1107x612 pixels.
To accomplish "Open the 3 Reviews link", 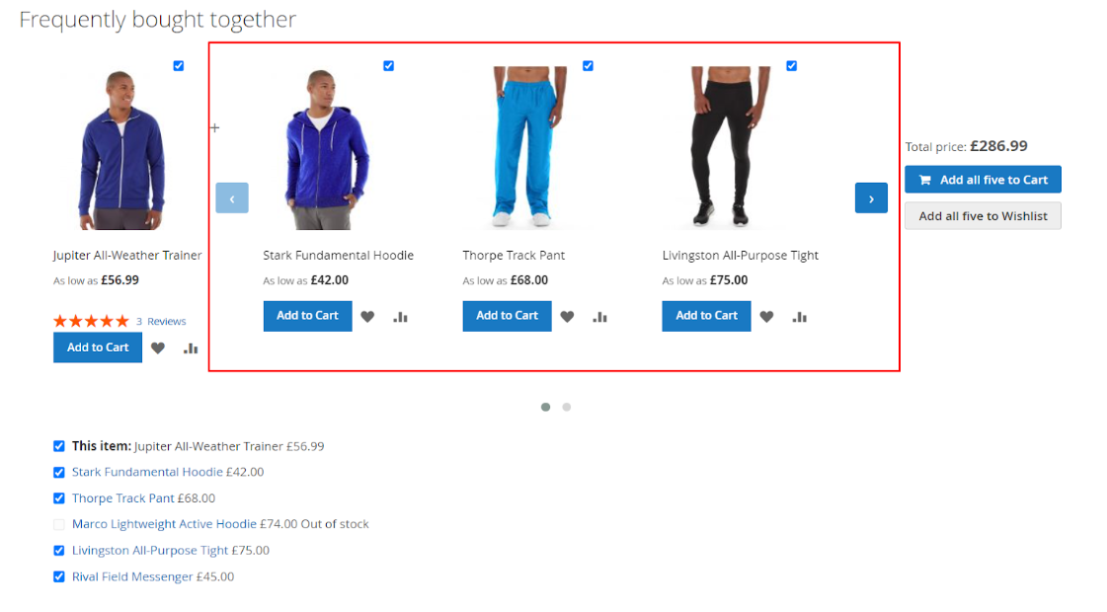I will click(x=161, y=321).
